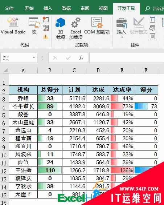Select column D header

[98, 71]
